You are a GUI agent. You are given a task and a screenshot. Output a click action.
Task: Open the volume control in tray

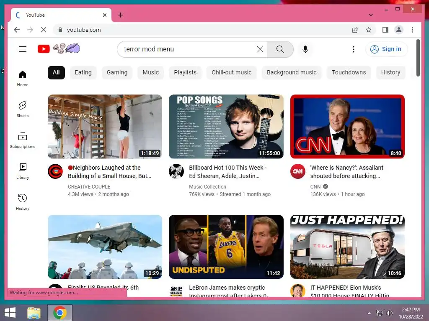pyautogui.click(x=389, y=313)
